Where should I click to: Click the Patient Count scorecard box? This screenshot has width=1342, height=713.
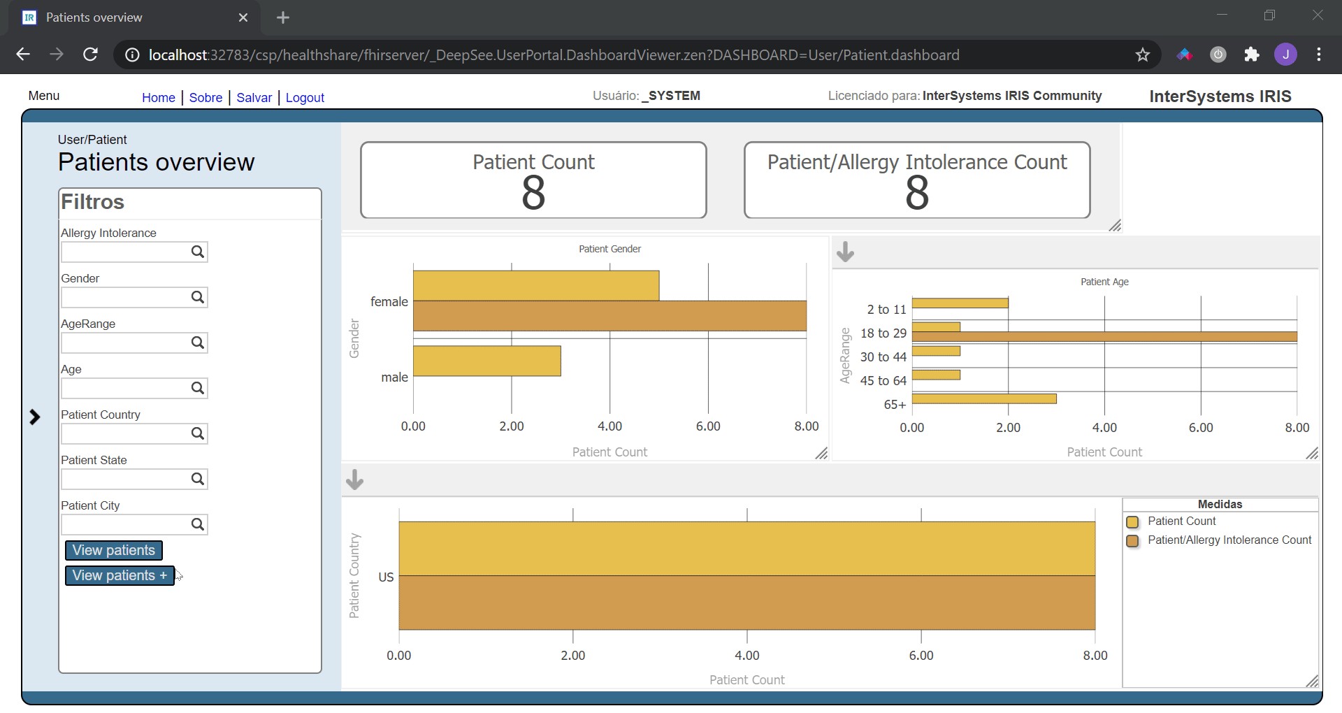pyautogui.click(x=533, y=180)
